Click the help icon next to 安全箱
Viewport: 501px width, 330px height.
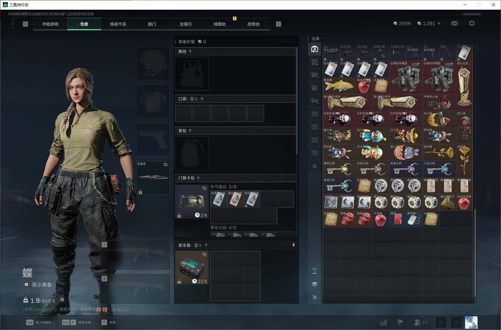pos(206,245)
